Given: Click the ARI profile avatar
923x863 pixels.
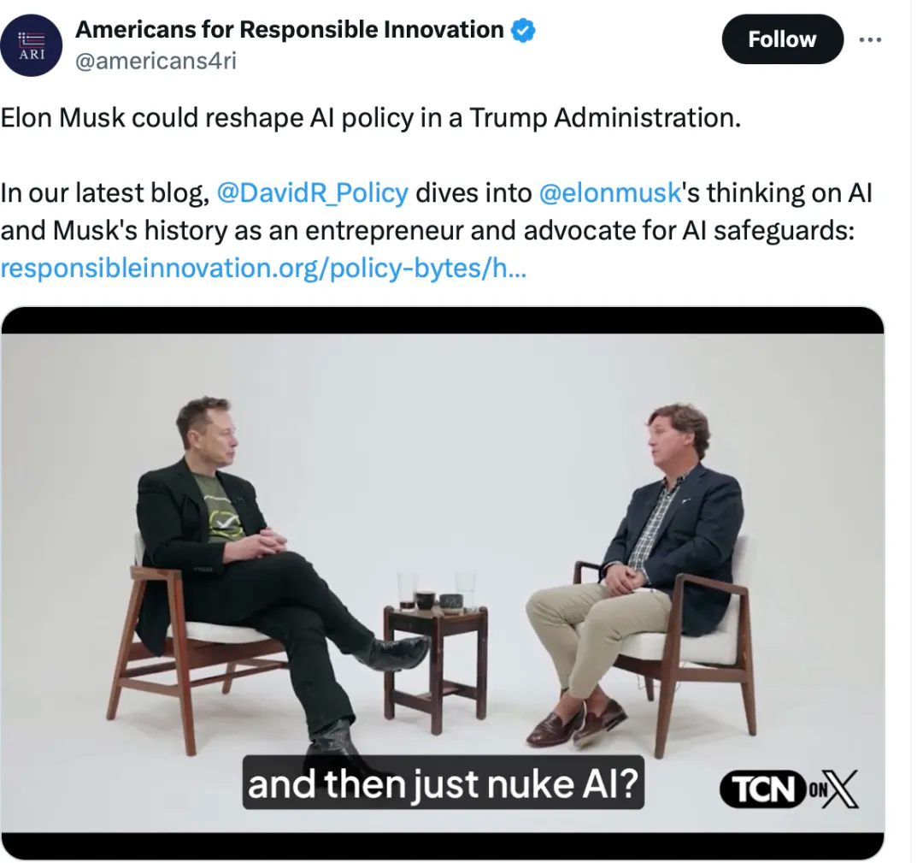Looking at the screenshot, I should [x=32, y=45].
